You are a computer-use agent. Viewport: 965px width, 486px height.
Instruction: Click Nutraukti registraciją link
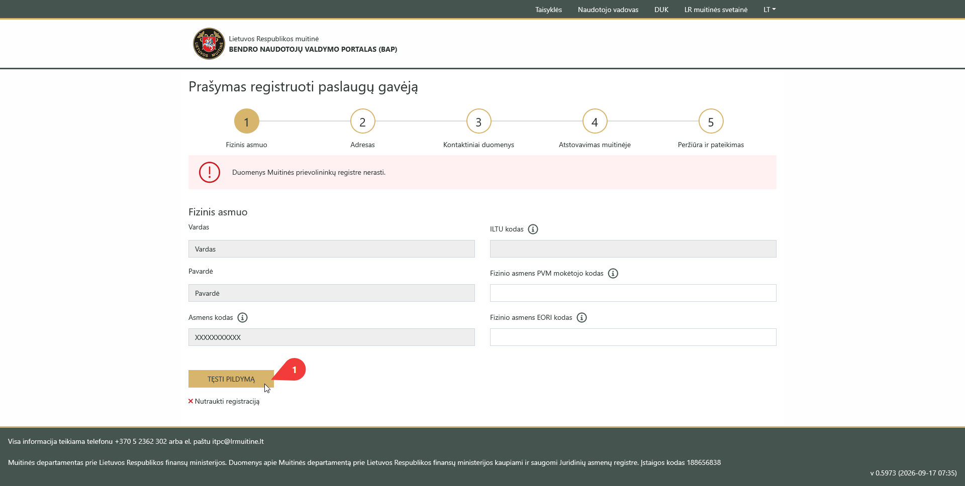(227, 401)
